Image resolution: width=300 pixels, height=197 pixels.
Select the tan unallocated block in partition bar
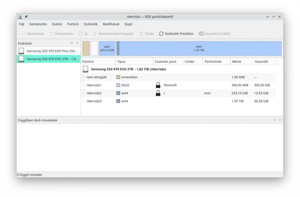[86, 48]
